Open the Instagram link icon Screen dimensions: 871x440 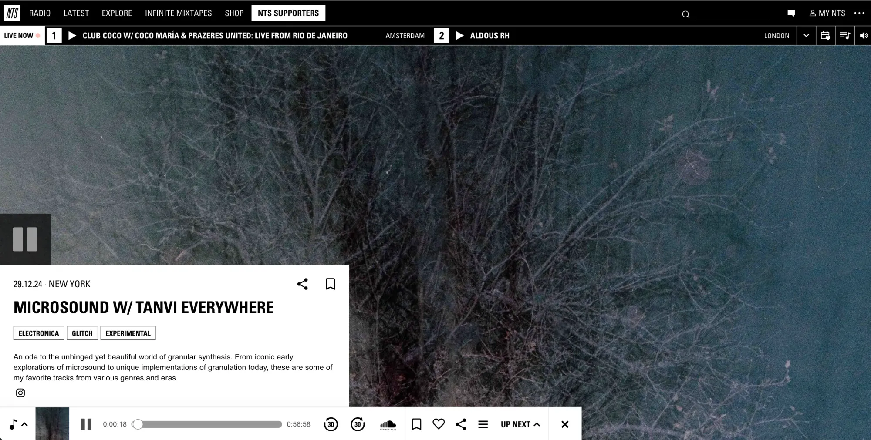[20, 393]
